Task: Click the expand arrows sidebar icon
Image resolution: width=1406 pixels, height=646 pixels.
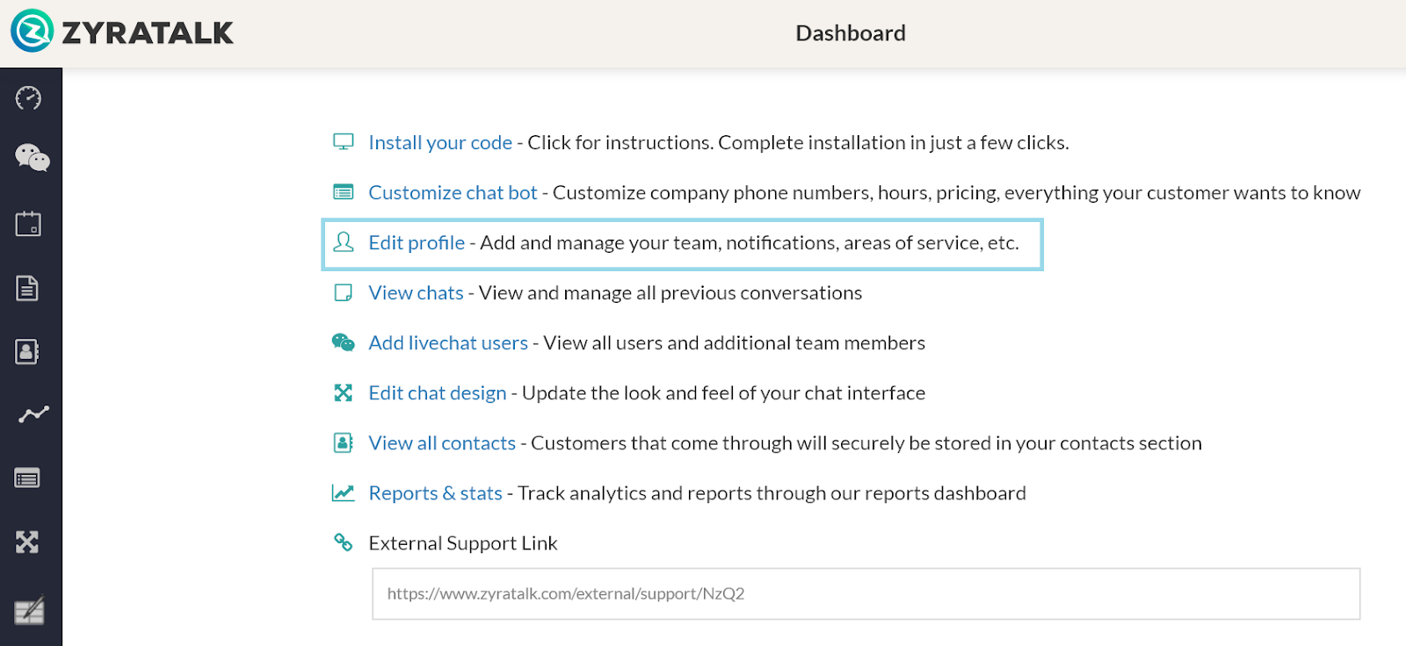Action: pyautogui.click(x=27, y=542)
